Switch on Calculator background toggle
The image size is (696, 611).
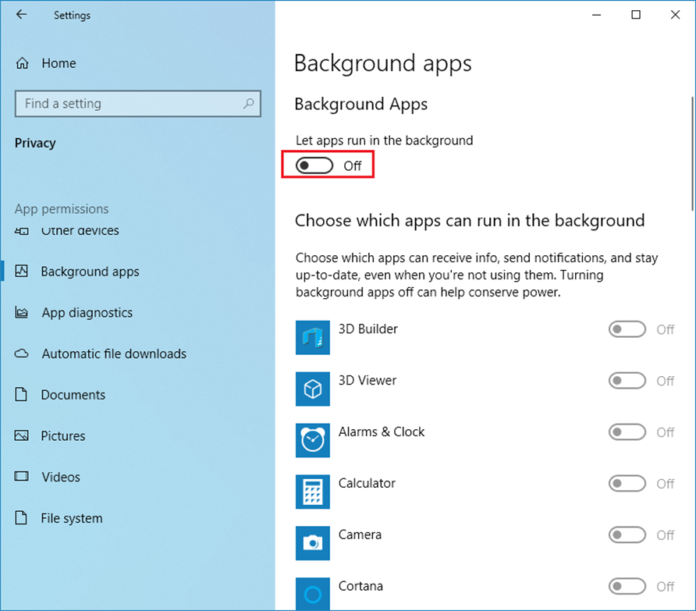tap(627, 484)
